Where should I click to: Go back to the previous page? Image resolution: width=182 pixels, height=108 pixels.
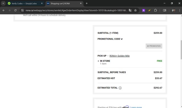click(x=4, y=10)
